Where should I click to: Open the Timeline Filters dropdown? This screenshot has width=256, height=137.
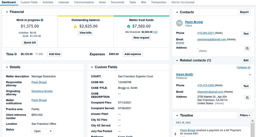point(245,115)
